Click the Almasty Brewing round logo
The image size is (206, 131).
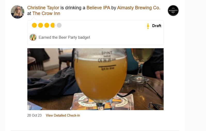click(173, 11)
